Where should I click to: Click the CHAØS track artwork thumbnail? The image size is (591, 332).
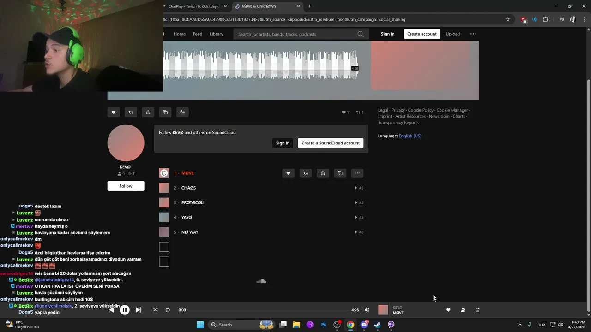pos(164,188)
